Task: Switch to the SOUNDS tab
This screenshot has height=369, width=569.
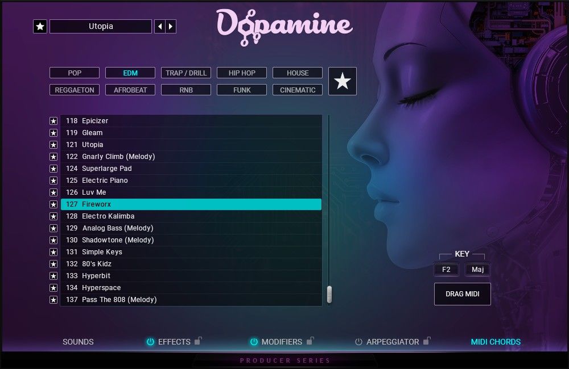Action: (x=78, y=342)
